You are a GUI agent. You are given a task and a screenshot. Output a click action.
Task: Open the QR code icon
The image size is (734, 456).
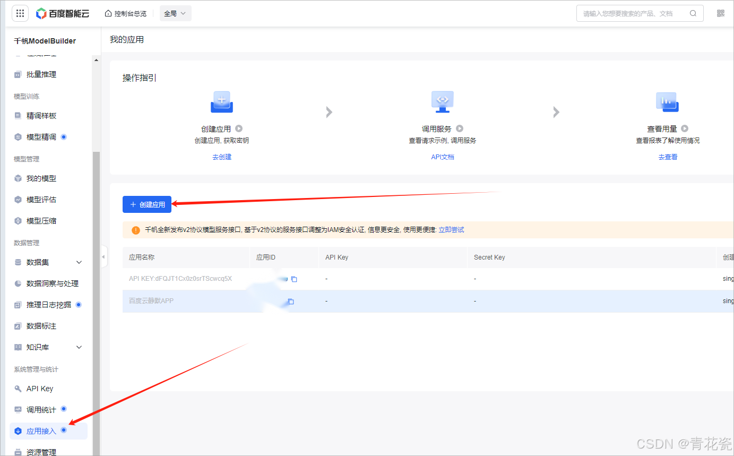tap(721, 13)
